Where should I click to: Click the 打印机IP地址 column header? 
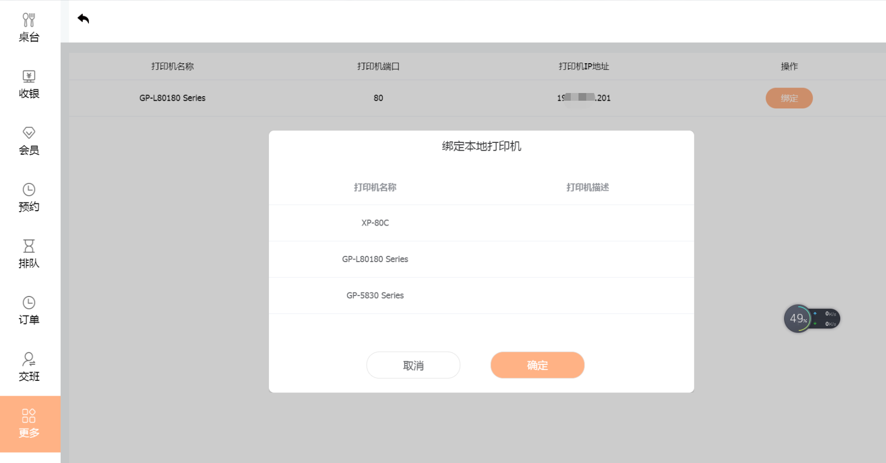click(x=584, y=66)
